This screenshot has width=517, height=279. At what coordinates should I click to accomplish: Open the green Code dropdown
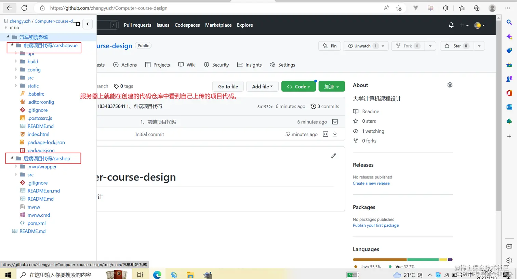coord(299,87)
